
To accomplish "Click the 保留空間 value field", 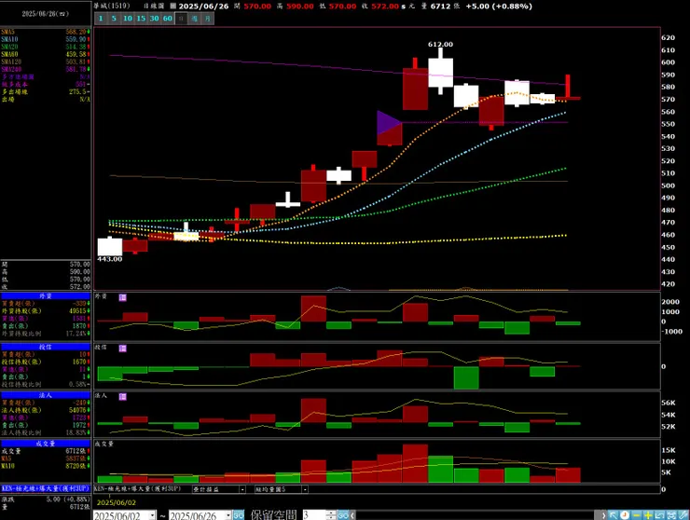I will click(314, 515).
